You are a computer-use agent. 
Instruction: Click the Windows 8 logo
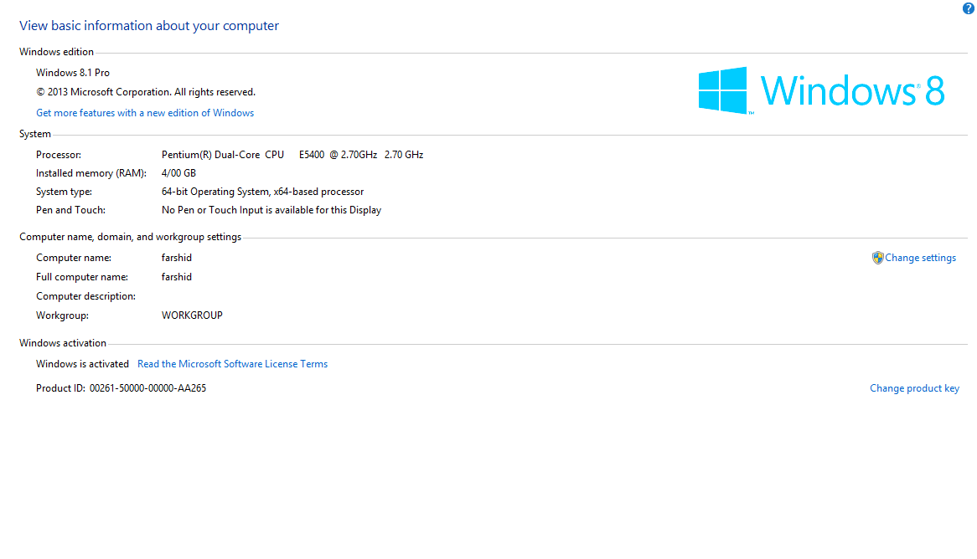[x=821, y=91]
